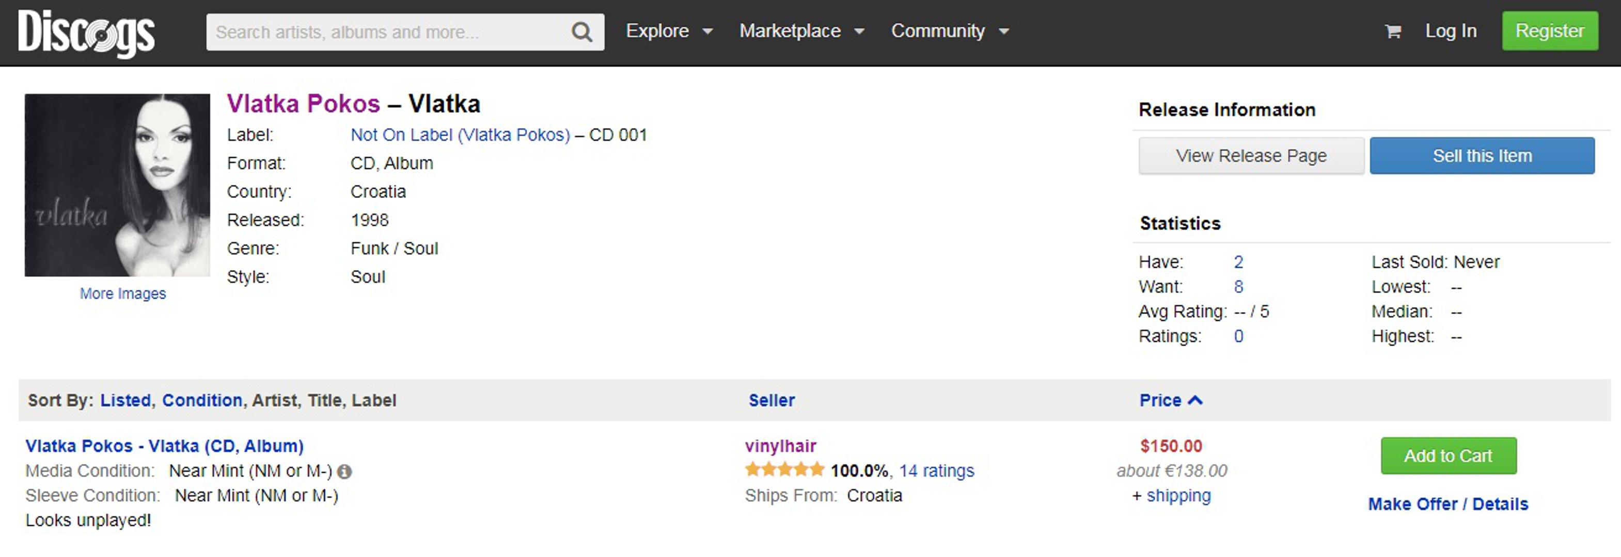
Task: Open the shopping cart icon
Action: (x=1393, y=31)
